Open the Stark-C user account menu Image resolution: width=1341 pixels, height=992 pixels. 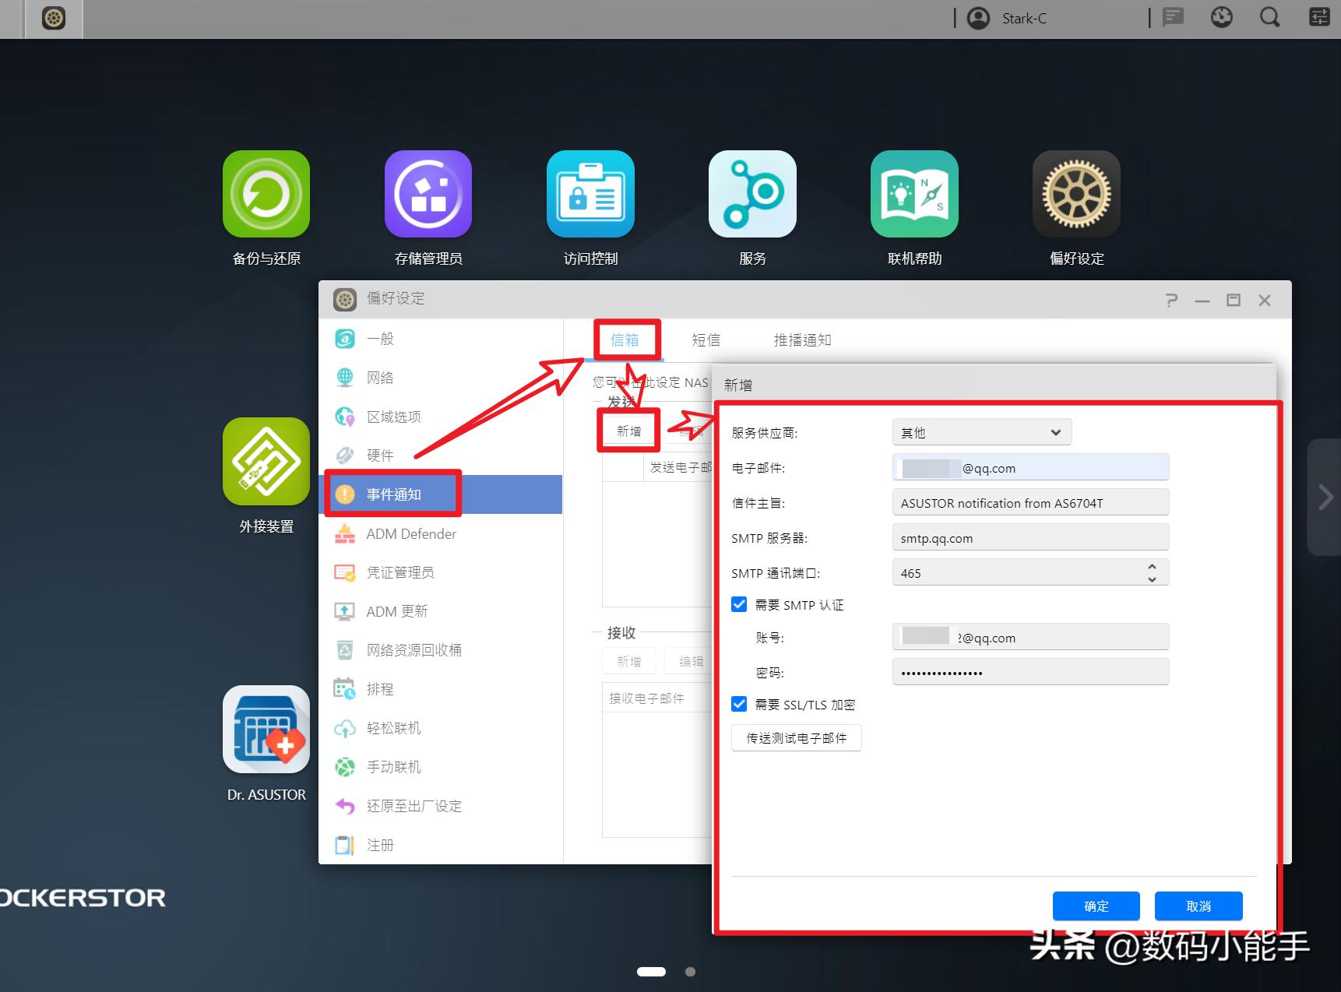(1008, 18)
